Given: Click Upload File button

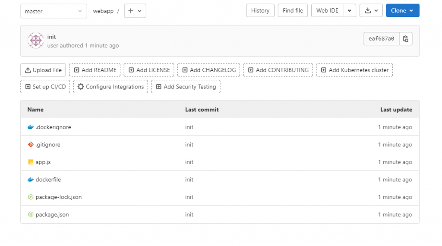Looking at the screenshot, I should point(43,70).
